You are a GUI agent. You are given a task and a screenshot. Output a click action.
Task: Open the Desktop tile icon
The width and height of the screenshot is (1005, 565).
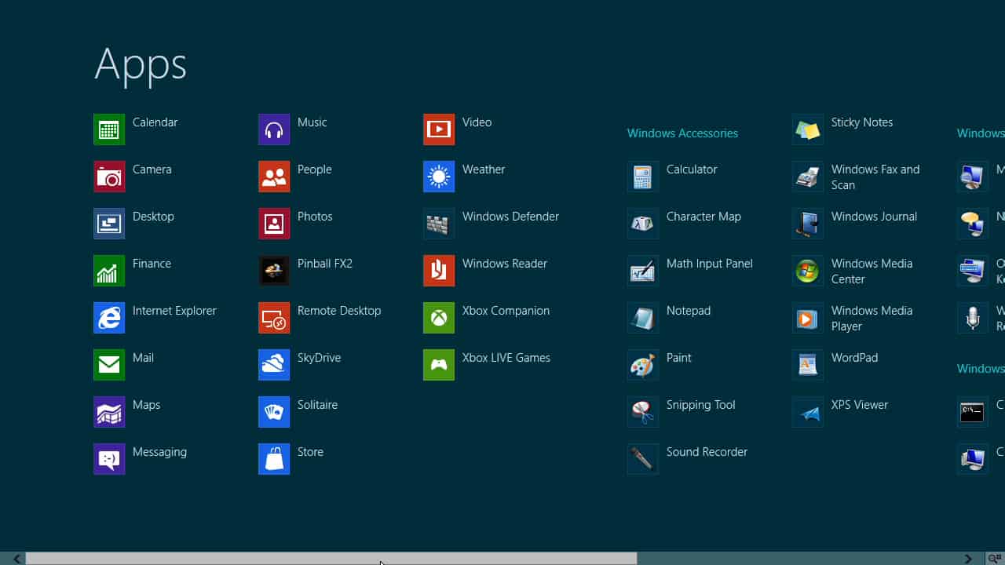(109, 224)
